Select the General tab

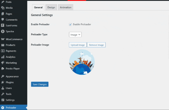(38, 7)
